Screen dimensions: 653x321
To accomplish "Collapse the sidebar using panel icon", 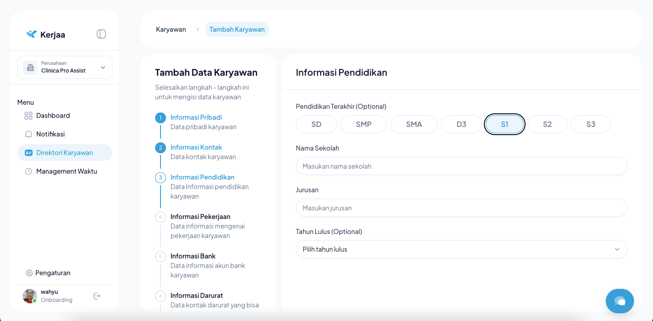I will pyautogui.click(x=101, y=34).
